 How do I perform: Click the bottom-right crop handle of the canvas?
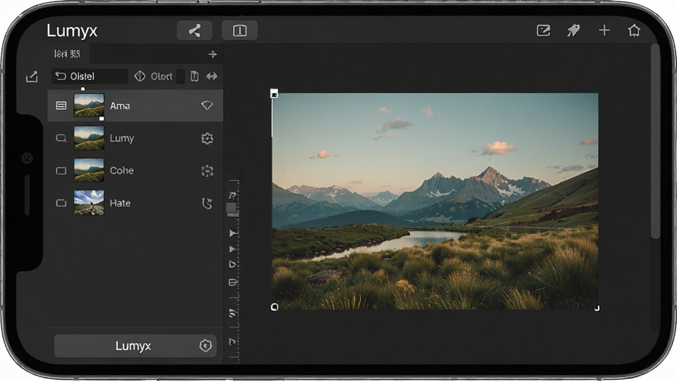click(x=597, y=308)
